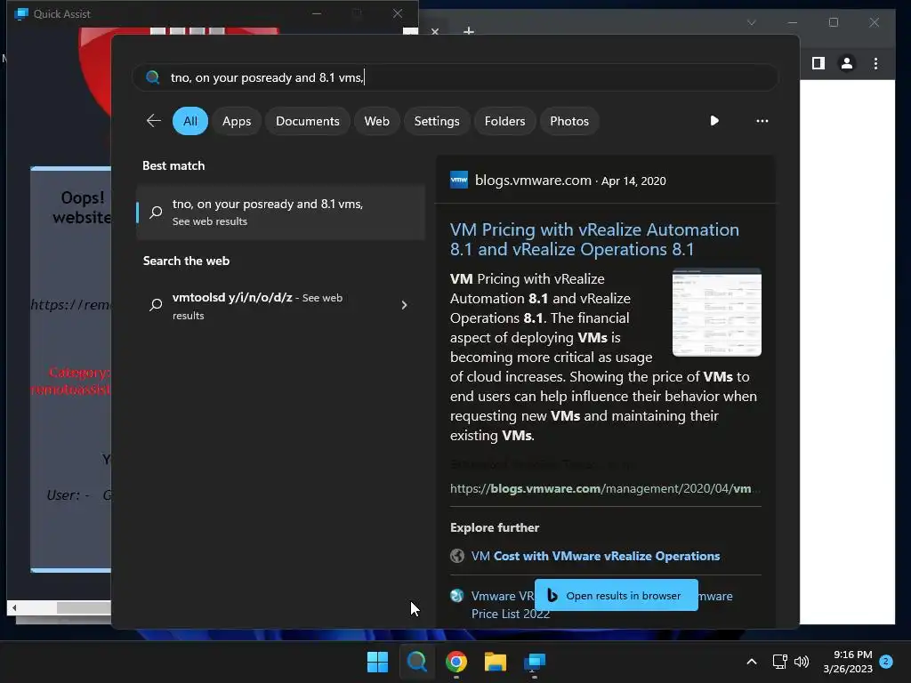Switch to the Documents filter tab
The image size is (911, 683).
click(x=307, y=121)
